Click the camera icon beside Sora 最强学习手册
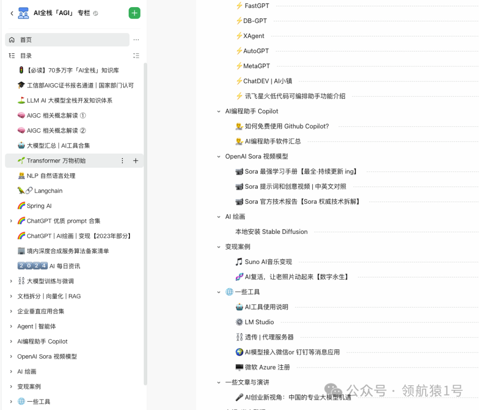This screenshot has width=479, height=410. pos(239,171)
